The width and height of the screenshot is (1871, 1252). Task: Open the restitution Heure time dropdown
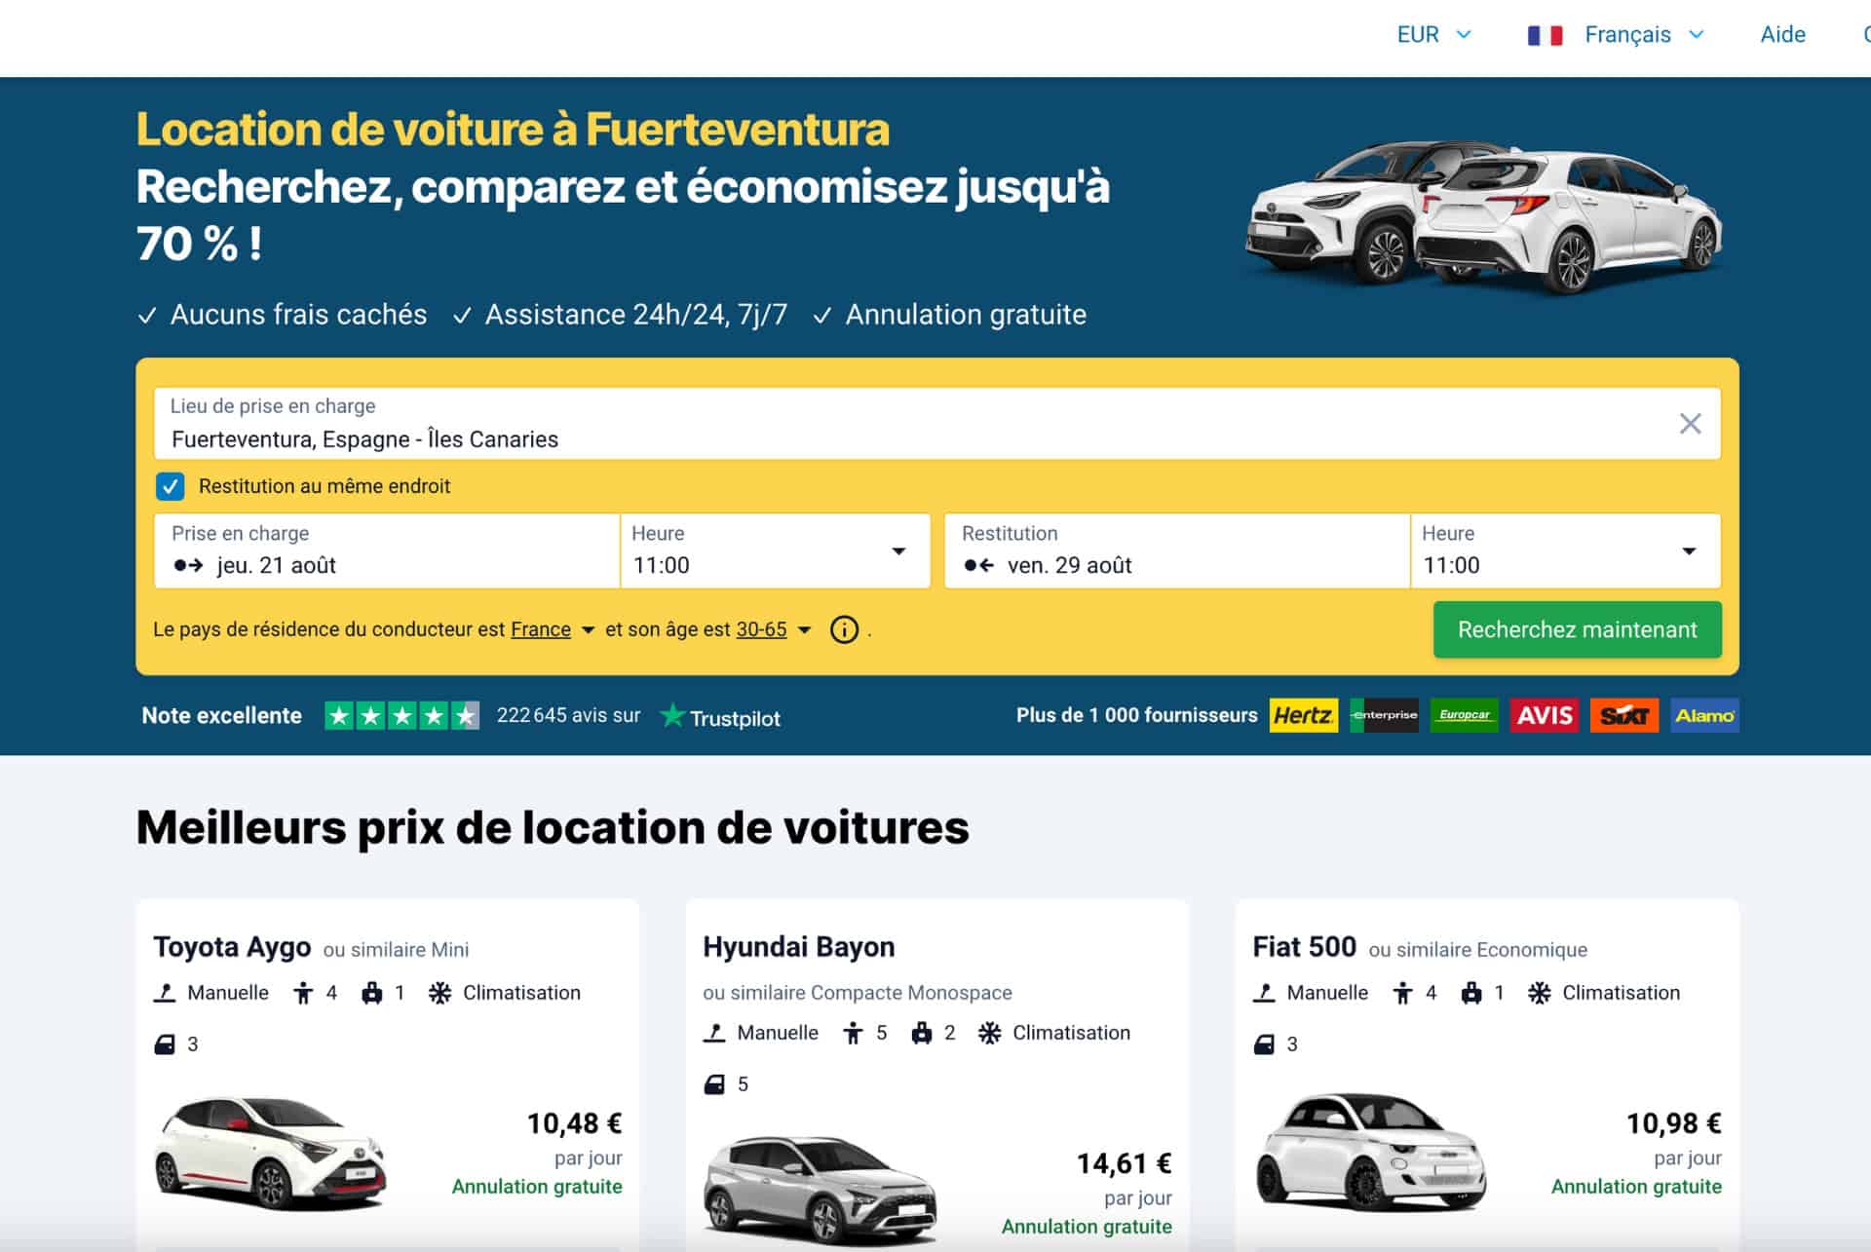coord(1691,551)
